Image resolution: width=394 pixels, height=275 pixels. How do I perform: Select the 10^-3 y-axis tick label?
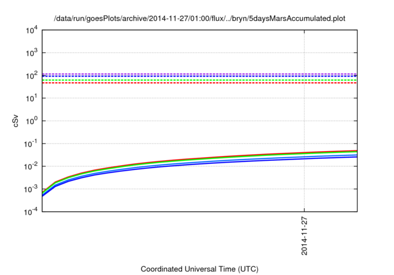click(31, 189)
